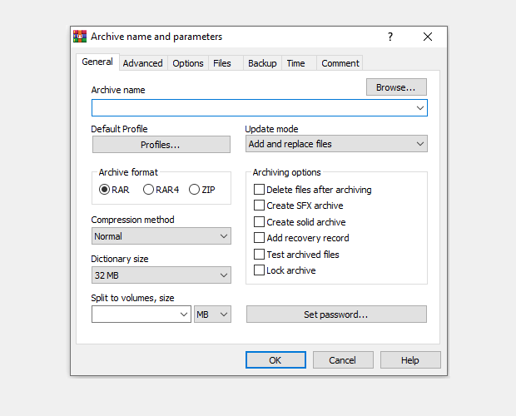Go to the Backup tab
Image resolution: width=516 pixels, height=416 pixels.
pos(262,63)
